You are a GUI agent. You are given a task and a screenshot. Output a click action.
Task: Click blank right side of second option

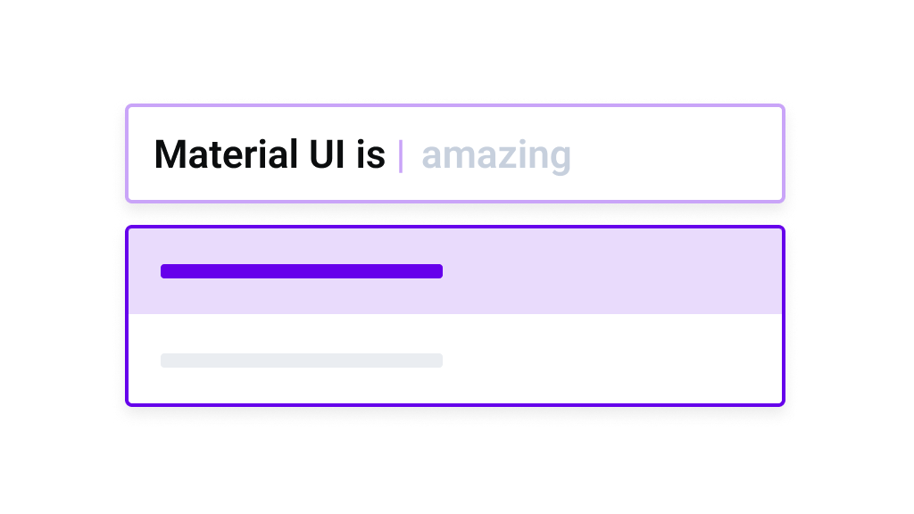(625, 361)
